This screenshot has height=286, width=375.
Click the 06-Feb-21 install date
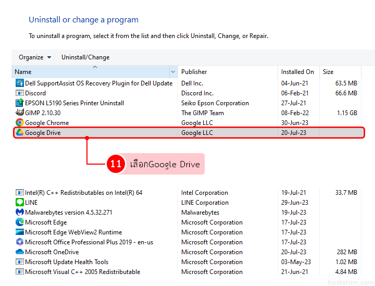tap(295, 93)
